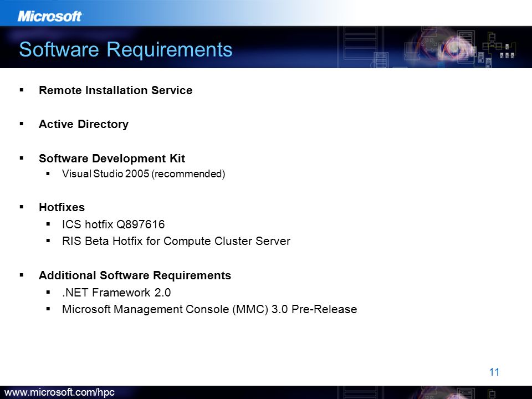Viewport: 532px width, 399px height.
Task: Click 'RIS Beta Hotfix for Compute Cluster Server'
Action: [176, 241]
